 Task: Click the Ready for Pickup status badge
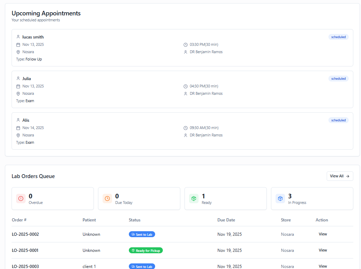click(146, 250)
